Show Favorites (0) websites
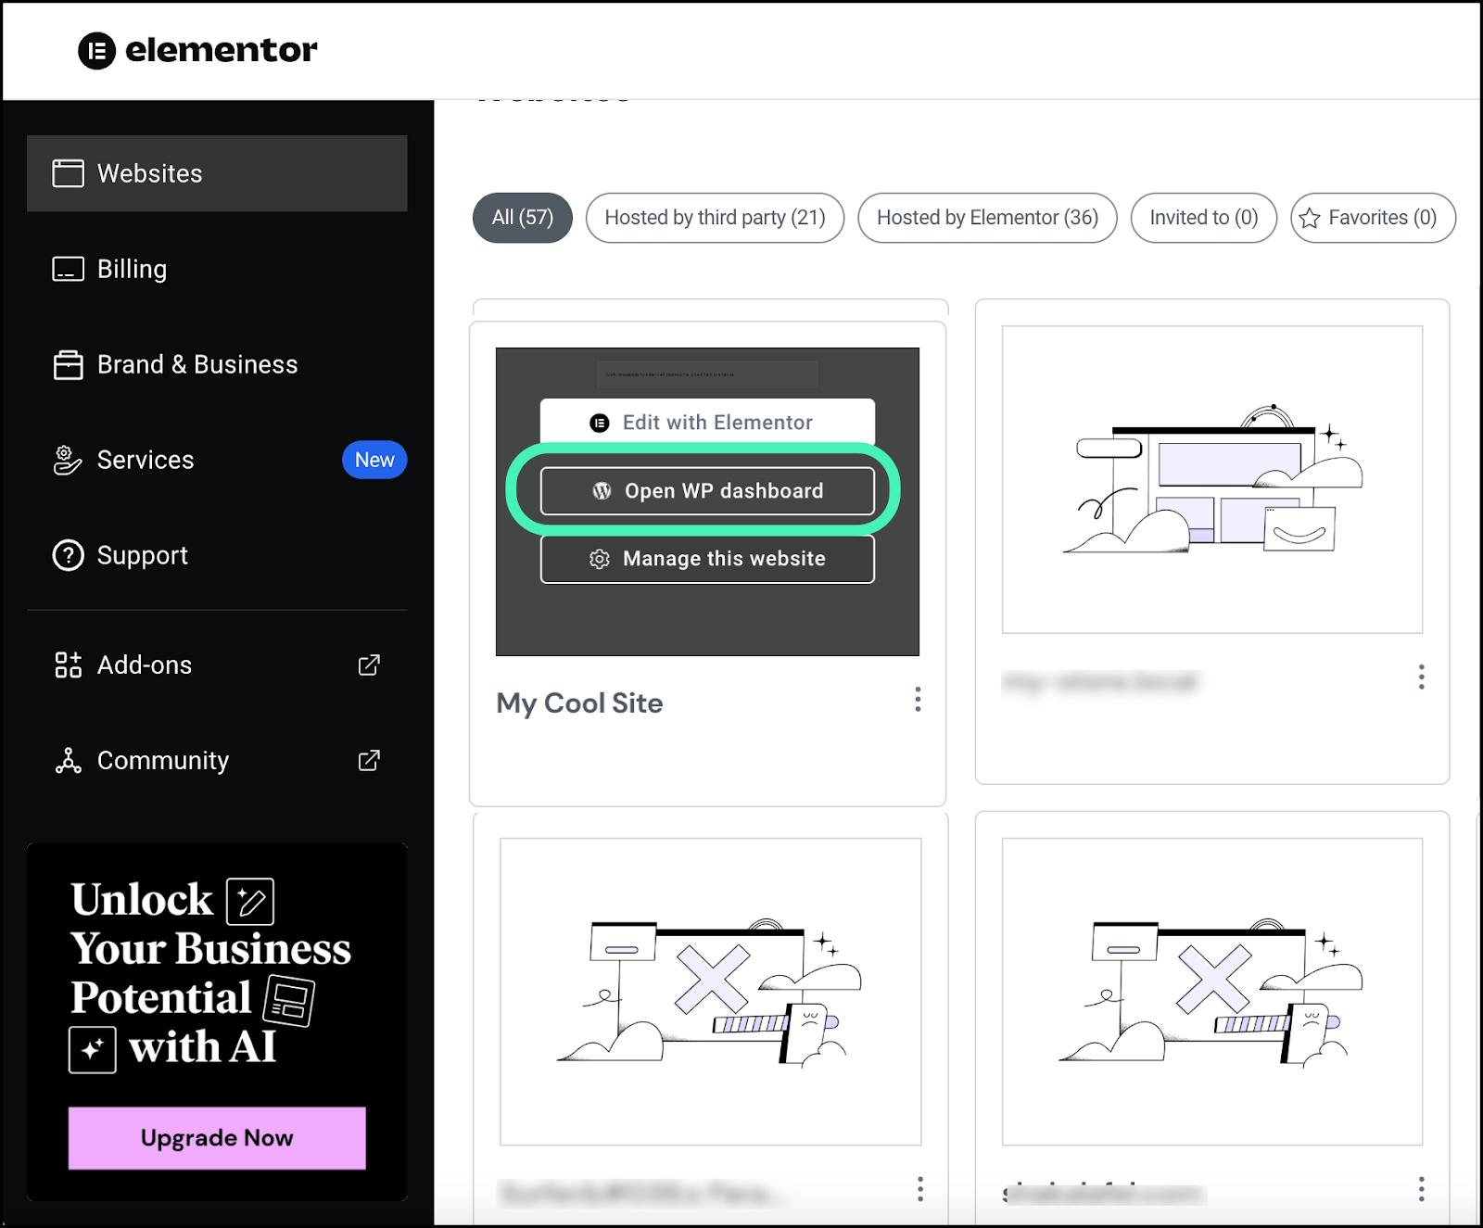Viewport: 1483px width, 1228px height. tap(1373, 218)
